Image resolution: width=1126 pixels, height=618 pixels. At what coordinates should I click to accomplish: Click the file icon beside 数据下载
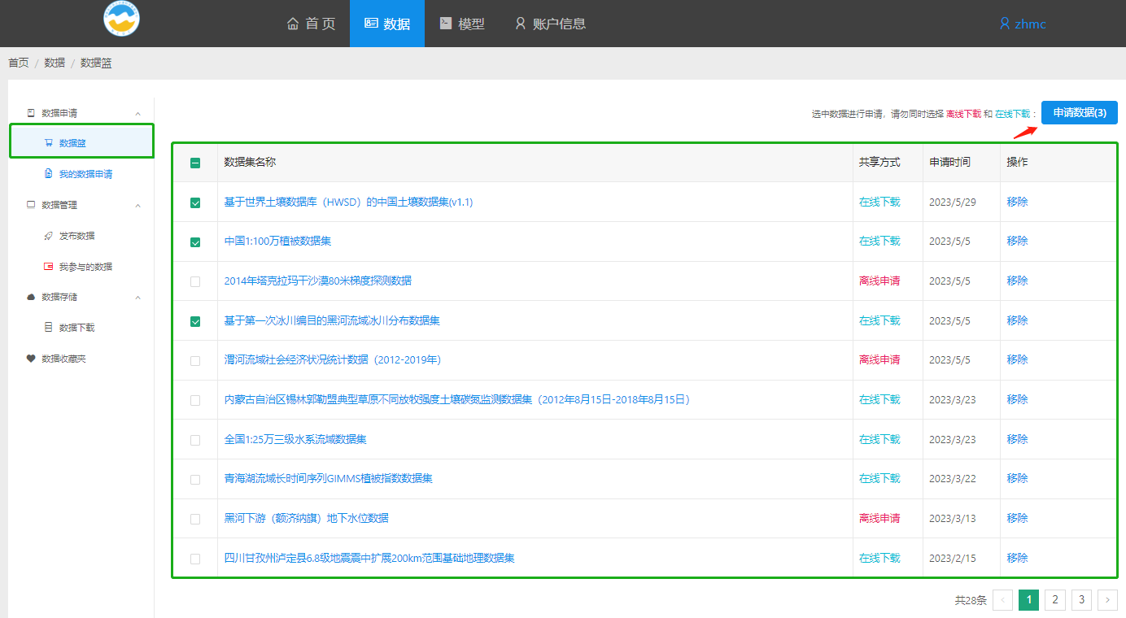pos(49,328)
